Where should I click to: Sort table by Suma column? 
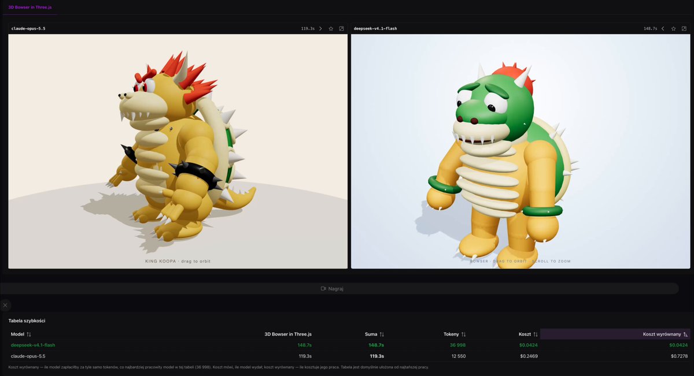(375, 334)
